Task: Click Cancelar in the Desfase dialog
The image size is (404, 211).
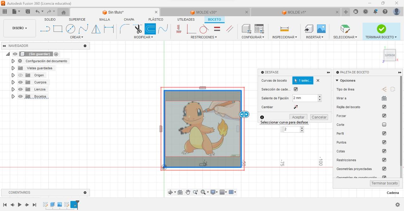Action: pos(319,117)
